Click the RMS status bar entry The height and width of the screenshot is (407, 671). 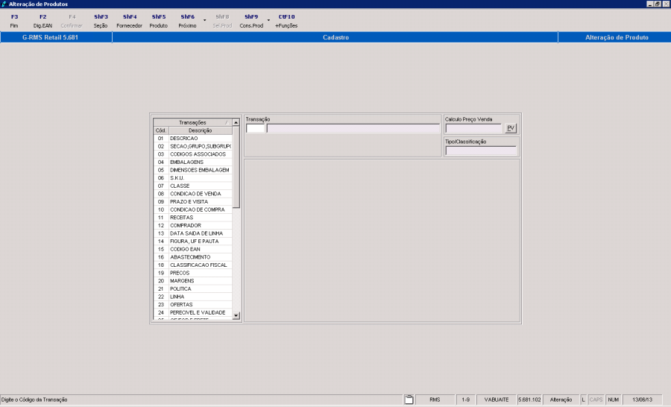pyautogui.click(x=435, y=400)
